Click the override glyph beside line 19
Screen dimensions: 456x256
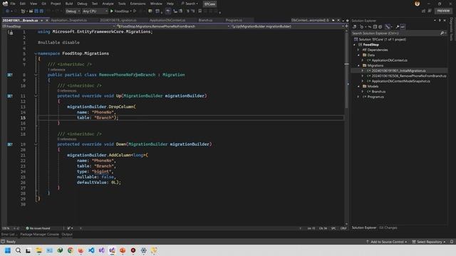[x=10, y=144]
